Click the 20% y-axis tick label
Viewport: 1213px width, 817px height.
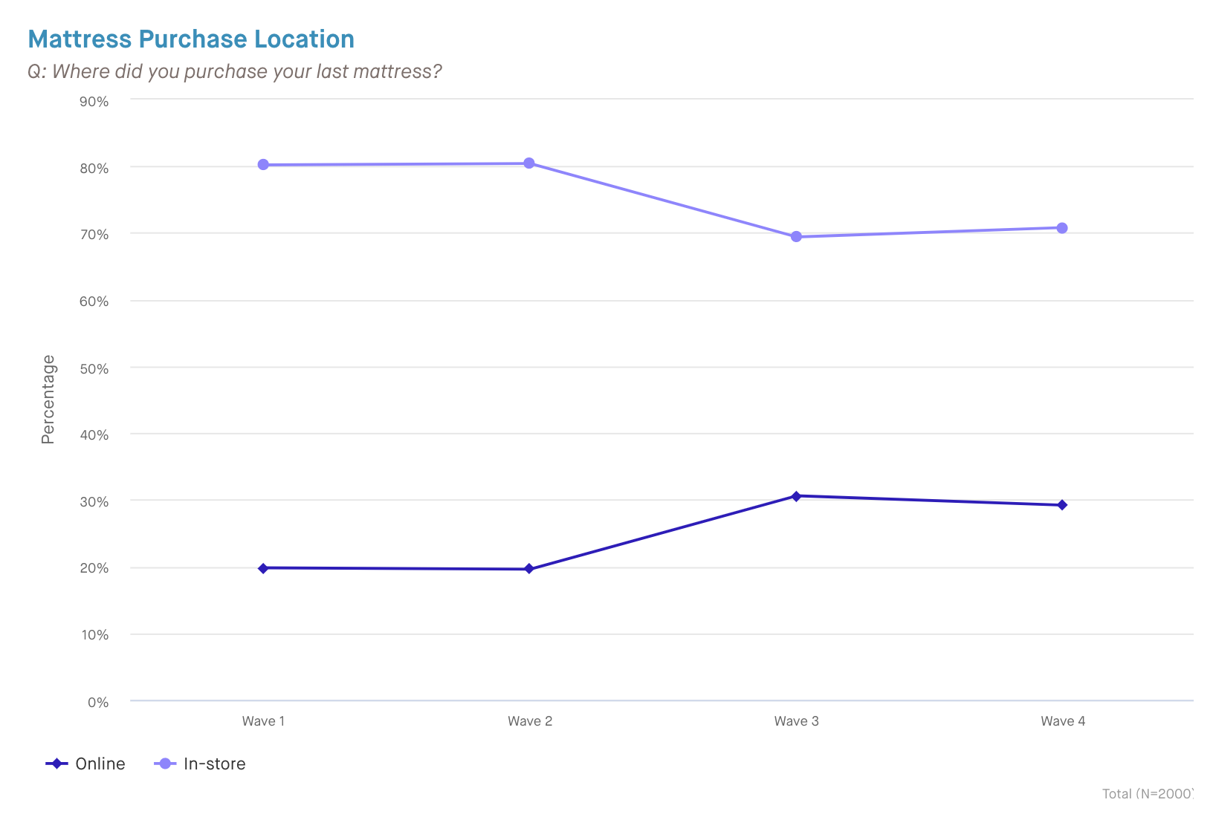94,568
